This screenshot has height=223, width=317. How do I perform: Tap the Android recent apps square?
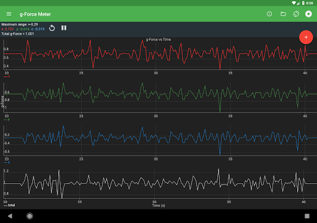click(x=307, y=216)
